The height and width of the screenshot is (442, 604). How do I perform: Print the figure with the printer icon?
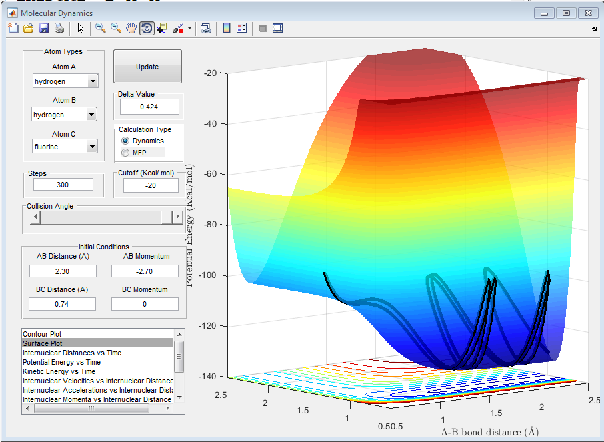[x=59, y=28]
